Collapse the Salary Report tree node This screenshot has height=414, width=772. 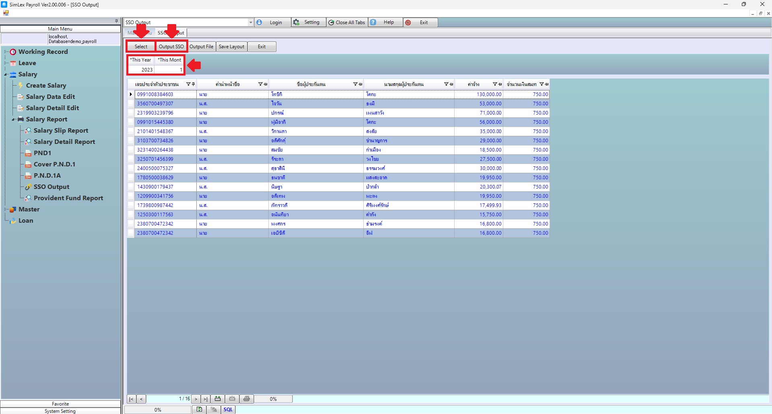pos(13,119)
